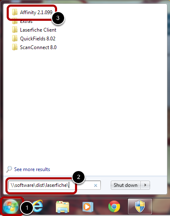Viewport: 170px width, 216px height.
Task: Select ScanConnect 8.0 from results
Action: point(38,47)
